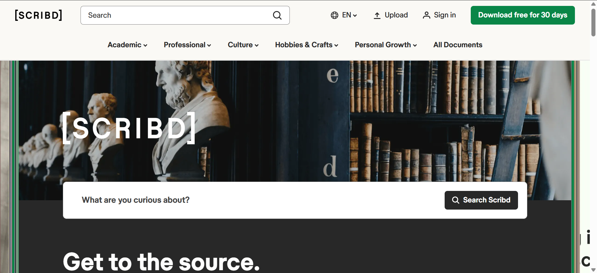597x273 pixels.
Task: Open the Professional category menu
Action: (x=187, y=45)
